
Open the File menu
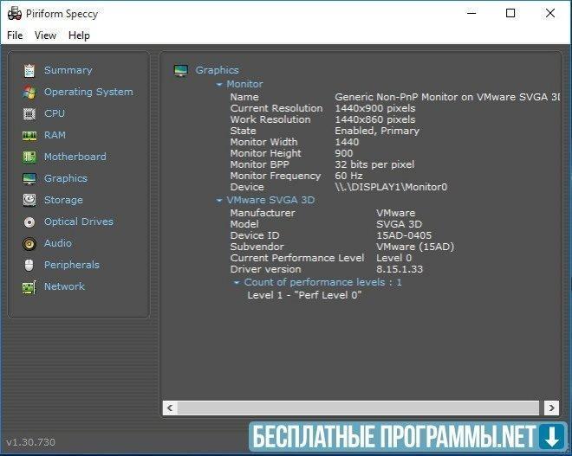coord(15,35)
